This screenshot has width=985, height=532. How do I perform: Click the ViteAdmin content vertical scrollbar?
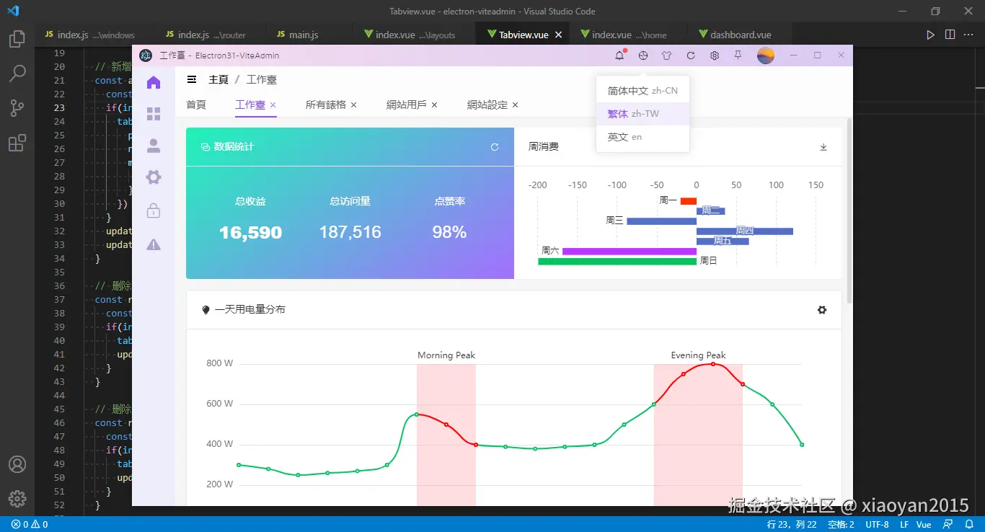849,211
